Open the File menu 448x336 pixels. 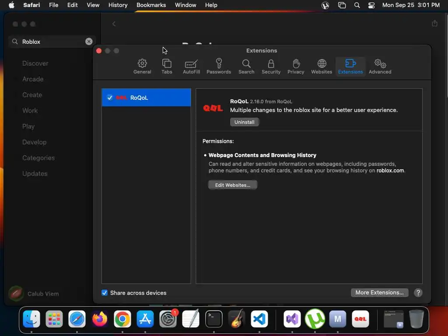tap(53, 5)
